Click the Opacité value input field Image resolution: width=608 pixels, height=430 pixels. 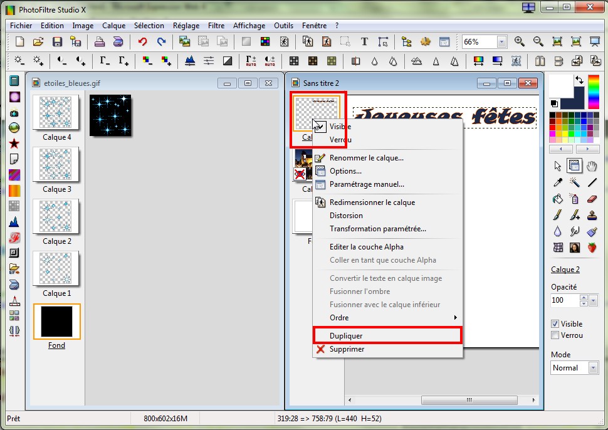pyautogui.click(x=565, y=300)
